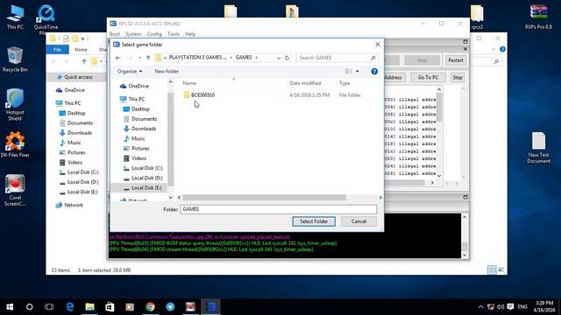
Task: Sort by Name column header
Action: point(189,83)
